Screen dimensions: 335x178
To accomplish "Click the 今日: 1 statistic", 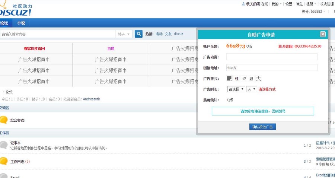I will point(7,99).
